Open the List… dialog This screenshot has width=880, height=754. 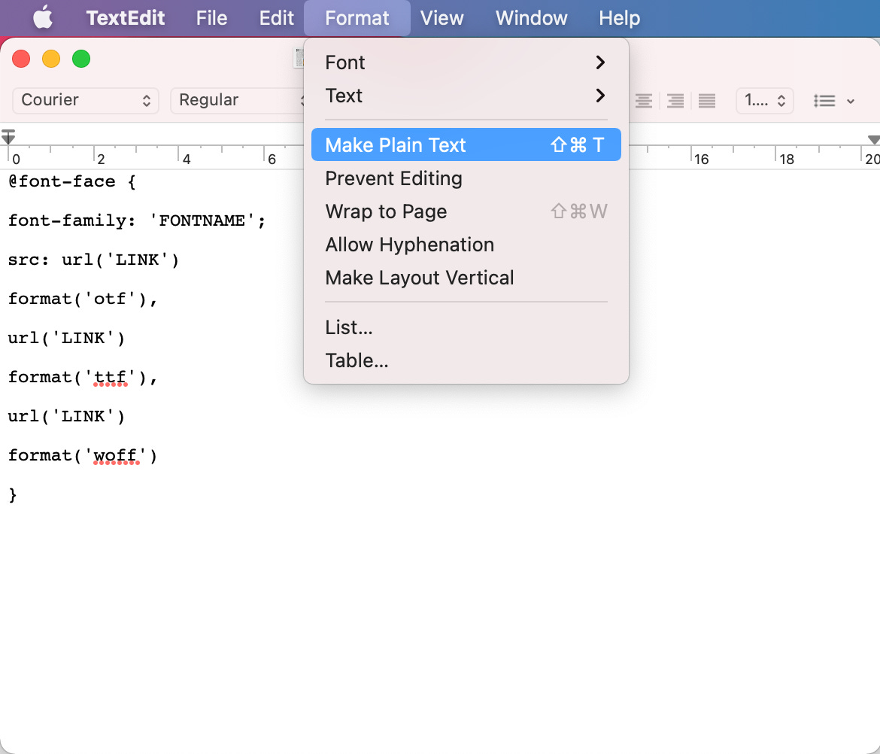(x=466, y=327)
